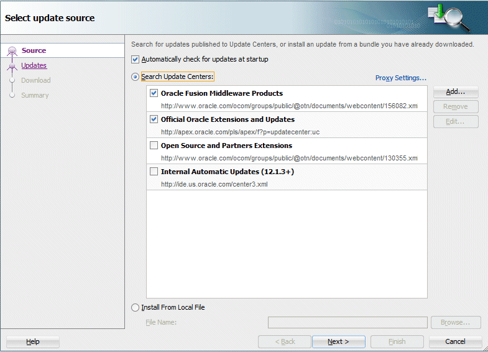Enable Internal Automatic Updates (12.1.3+)
Image resolution: width=488 pixels, height=352 pixels.
click(x=154, y=172)
